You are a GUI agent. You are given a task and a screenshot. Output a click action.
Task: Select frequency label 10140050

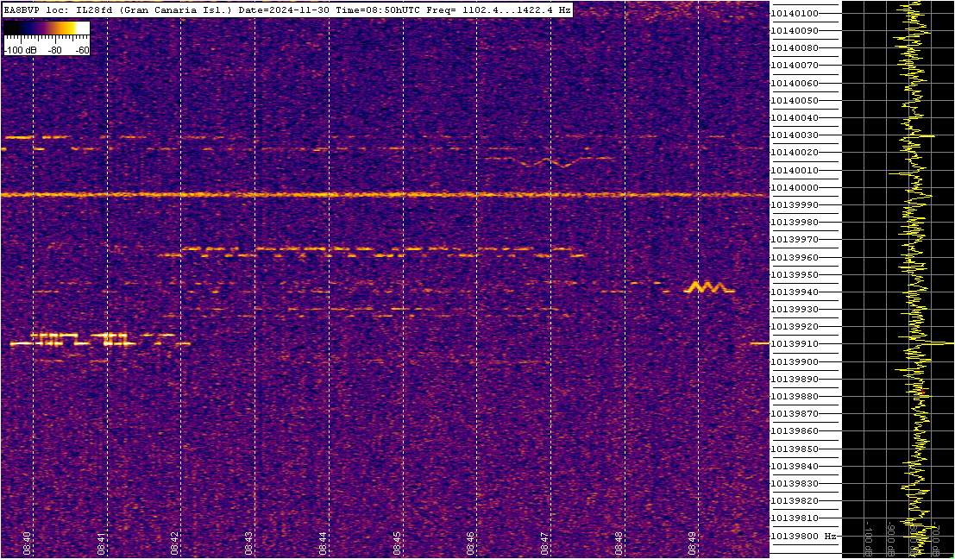pyautogui.click(x=795, y=100)
